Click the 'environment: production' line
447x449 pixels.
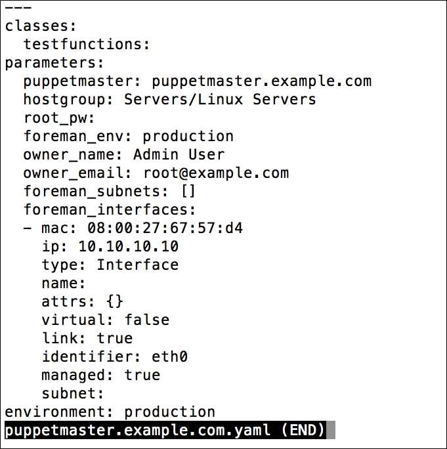coord(110,412)
